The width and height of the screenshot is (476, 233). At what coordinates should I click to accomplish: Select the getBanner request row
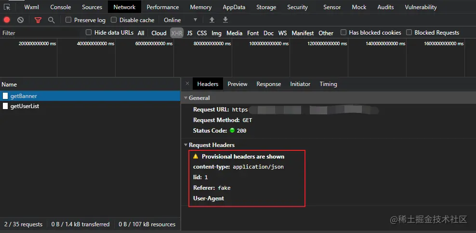pyautogui.click(x=90, y=96)
